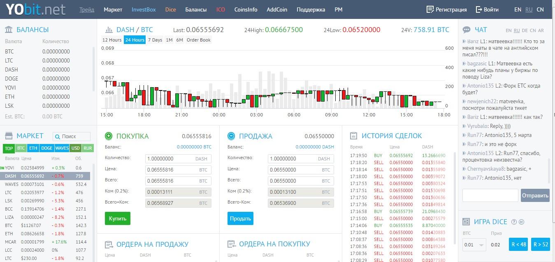The height and width of the screenshot is (262, 555).
Task: Click the bar chart icon beside DASH / BTC
Action: click(109, 30)
